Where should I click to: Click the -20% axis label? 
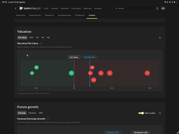[x=36, y=88]
